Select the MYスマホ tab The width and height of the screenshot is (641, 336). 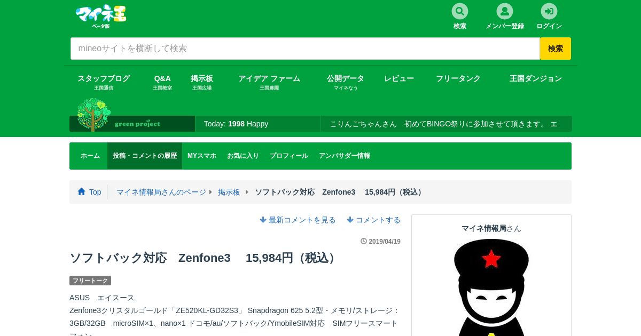click(202, 156)
